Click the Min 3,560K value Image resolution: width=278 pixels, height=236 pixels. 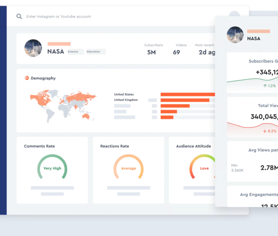tap(237, 168)
